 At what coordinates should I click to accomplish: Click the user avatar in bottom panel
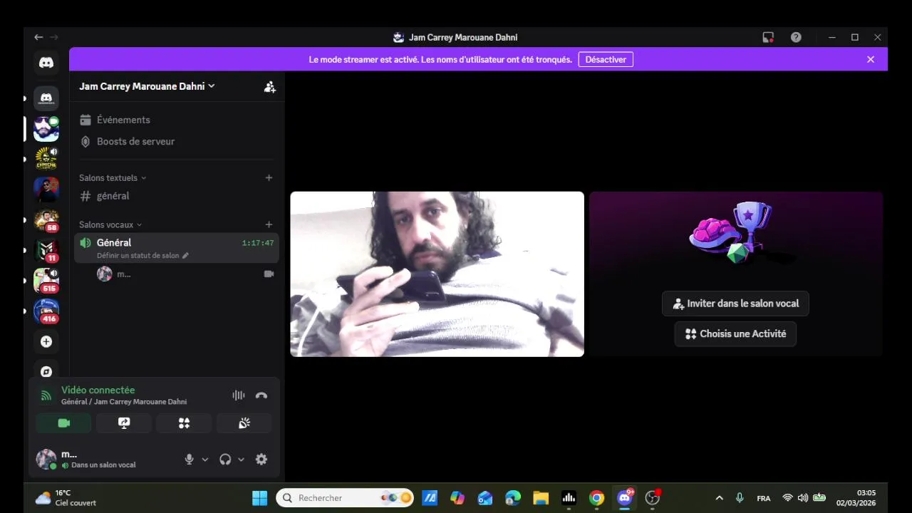pyautogui.click(x=46, y=460)
